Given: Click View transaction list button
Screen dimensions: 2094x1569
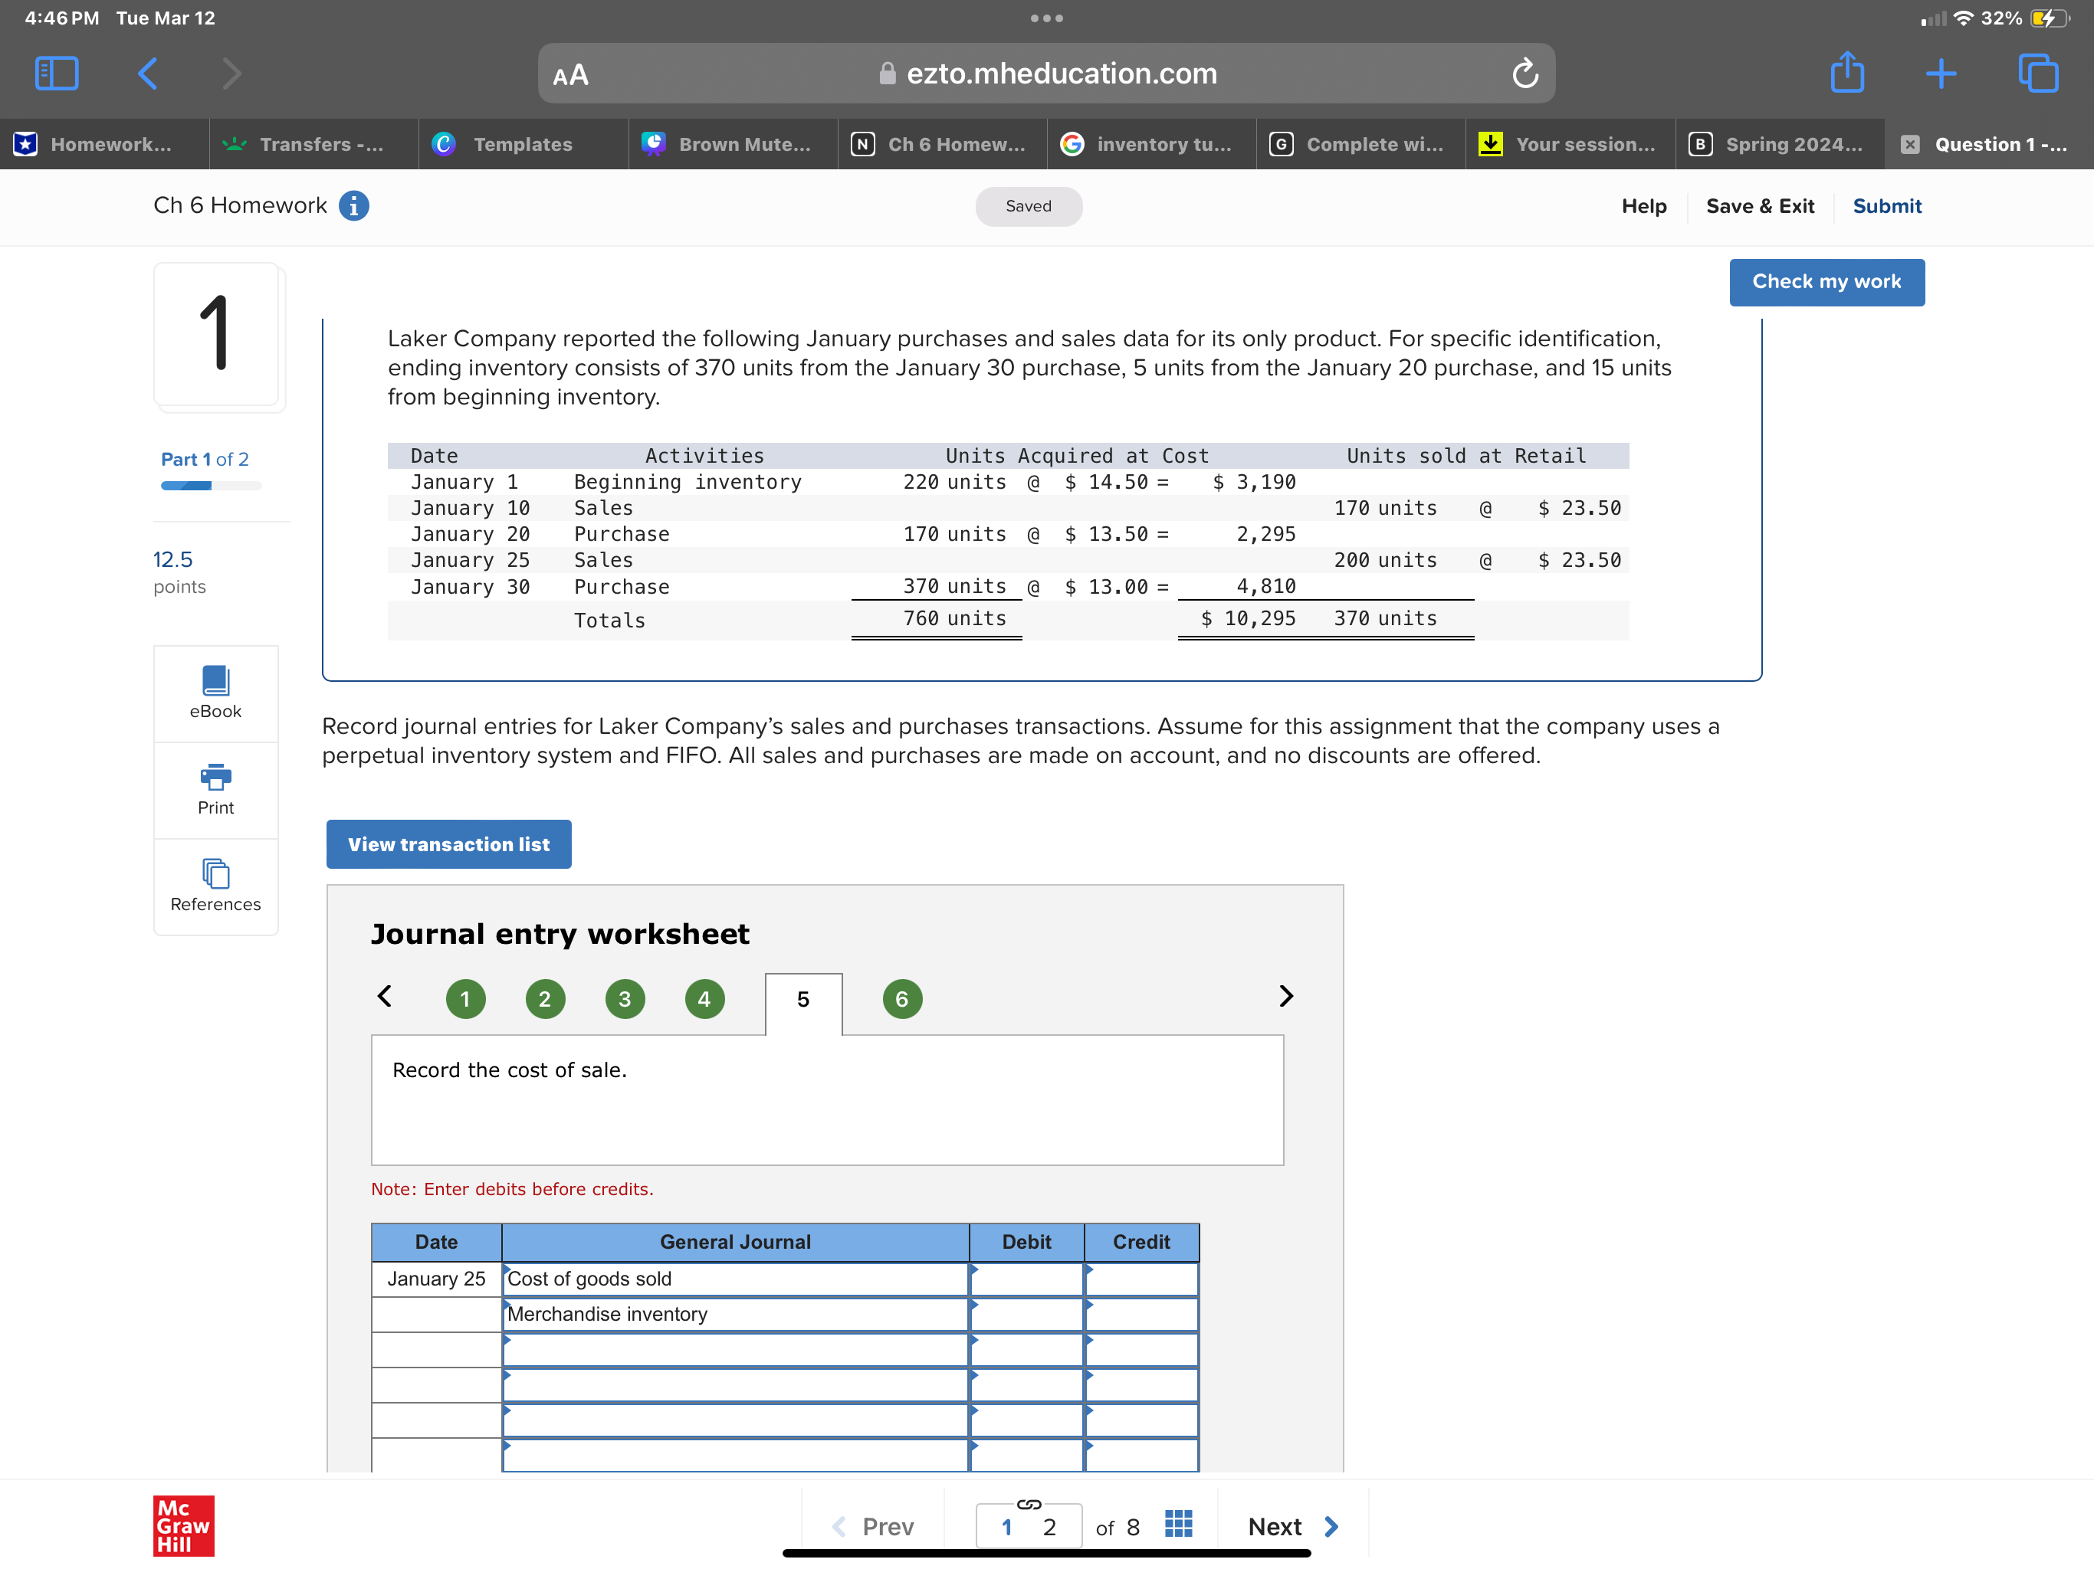Looking at the screenshot, I should click(x=448, y=844).
